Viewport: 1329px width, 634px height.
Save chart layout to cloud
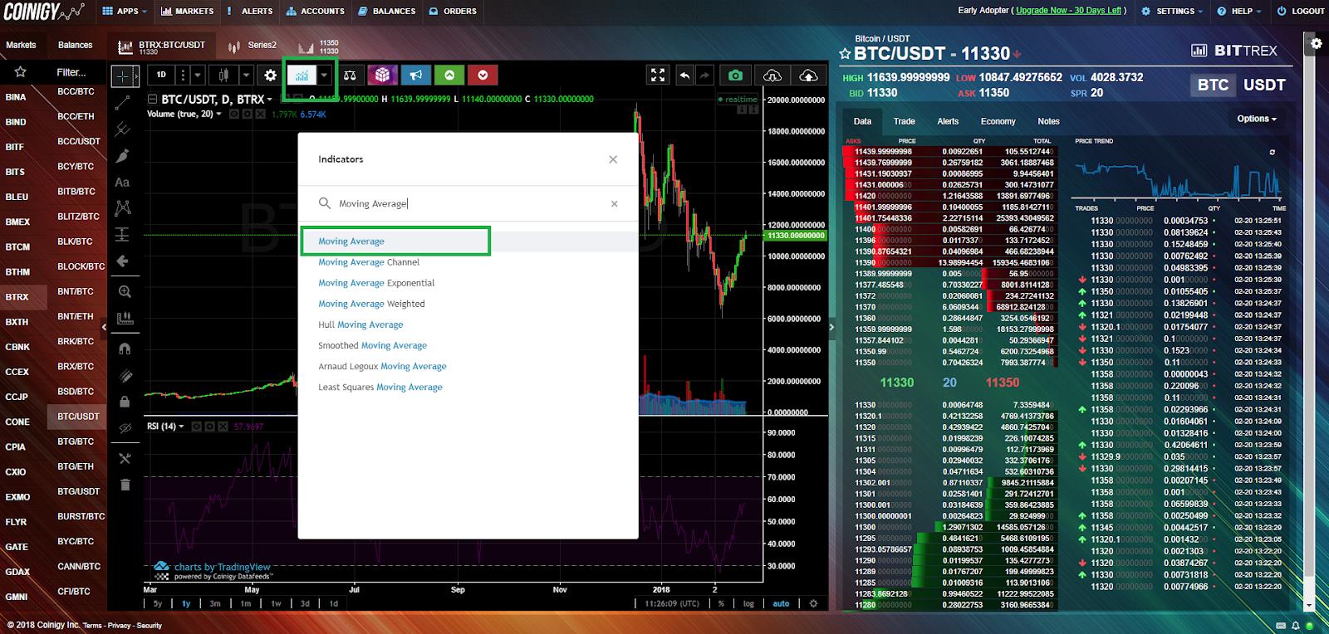tap(808, 76)
